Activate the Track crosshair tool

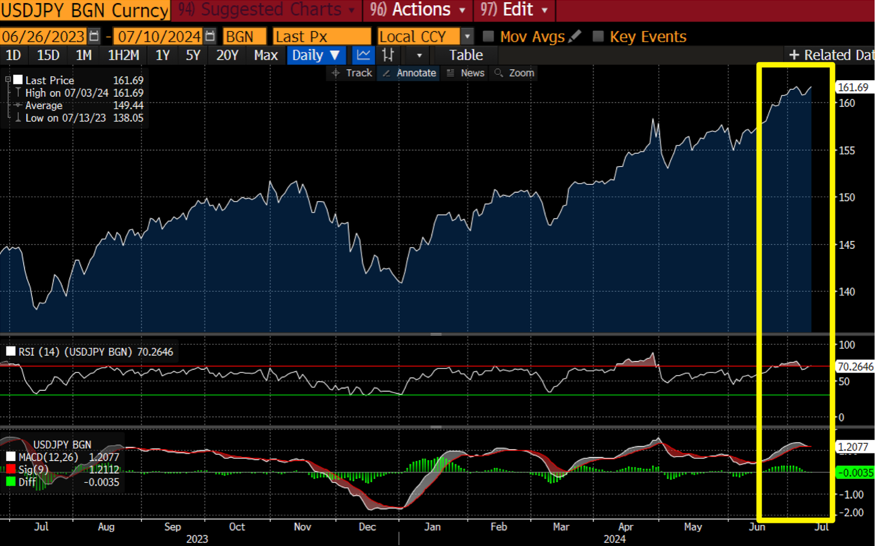pos(352,73)
